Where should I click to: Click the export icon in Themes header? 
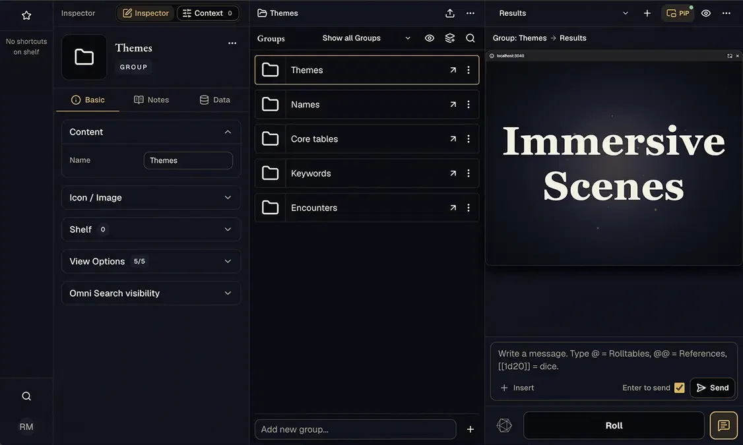449,13
